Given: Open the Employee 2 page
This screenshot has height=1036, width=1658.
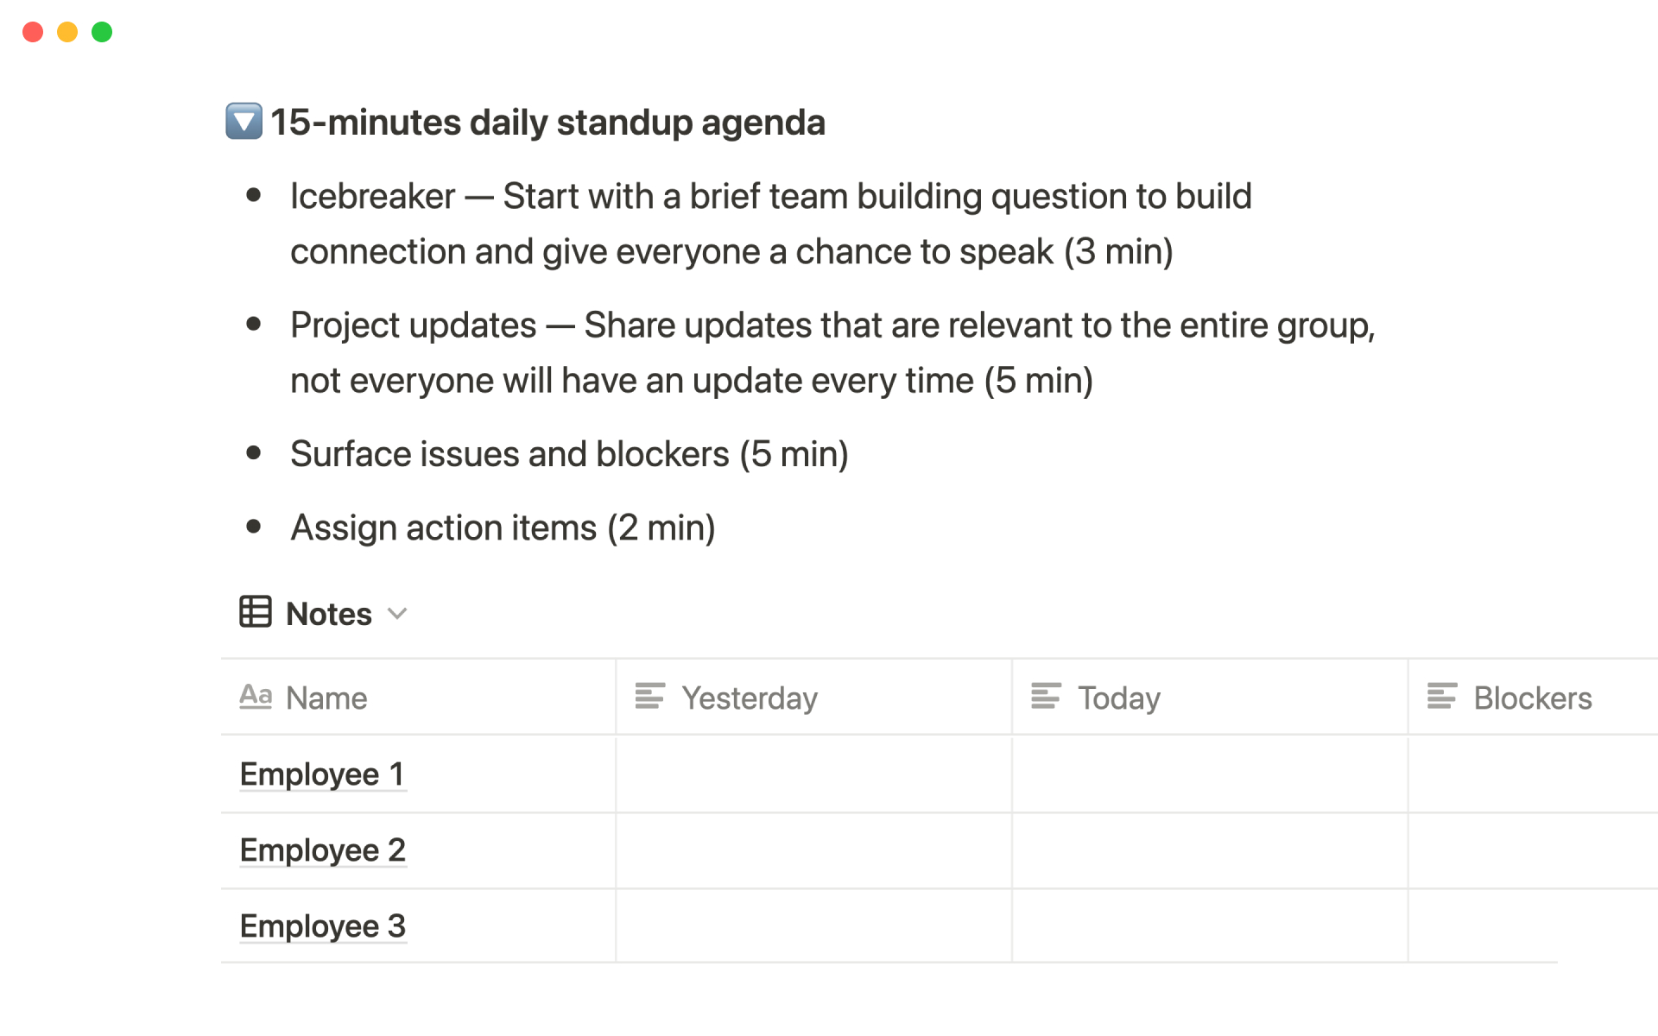Looking at the screenshot, I should [x=322, y=850].
